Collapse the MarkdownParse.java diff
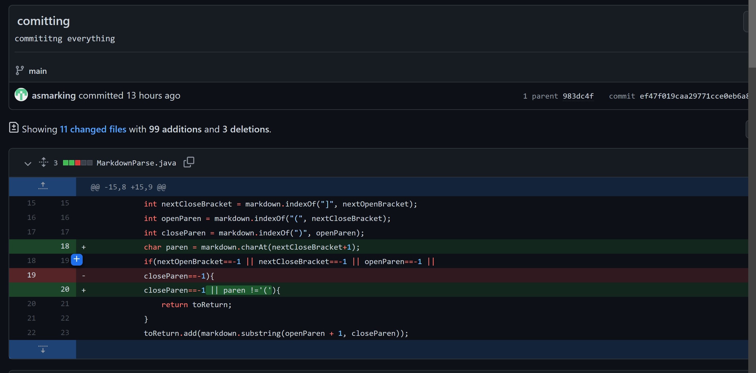 coord(28,163)
